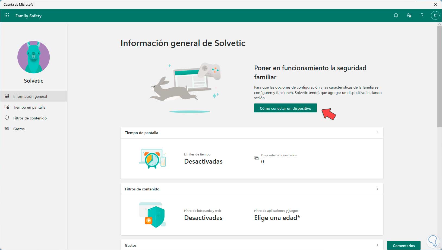Open the notifications bell
442x250 pixels.
pyautogui.click(x=396, y=15)
